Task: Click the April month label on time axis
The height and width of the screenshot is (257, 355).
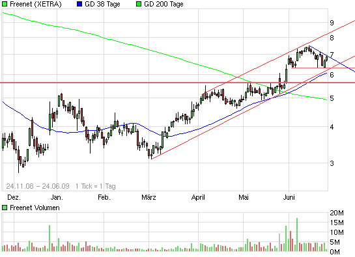Action: (x=198, y=198)
